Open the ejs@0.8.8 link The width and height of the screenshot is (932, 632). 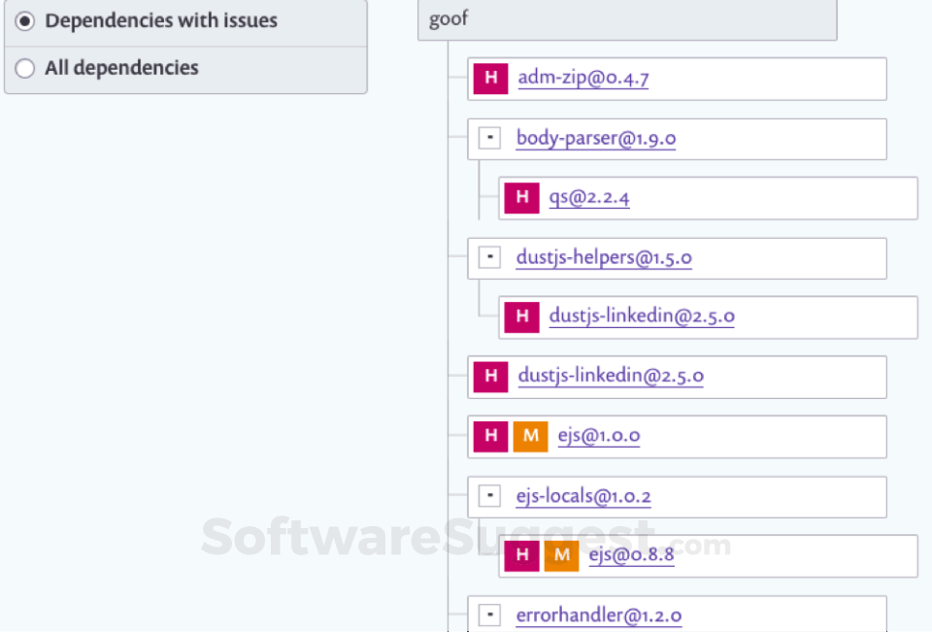click(631, 554)
